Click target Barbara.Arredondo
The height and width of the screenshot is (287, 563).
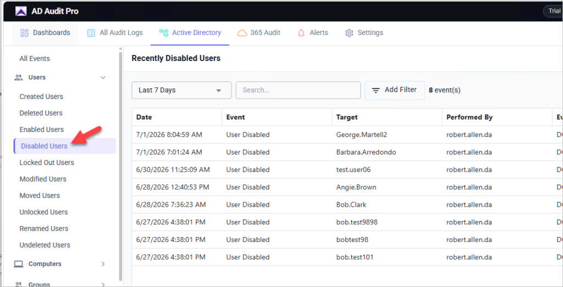click(x=366, y=152)
